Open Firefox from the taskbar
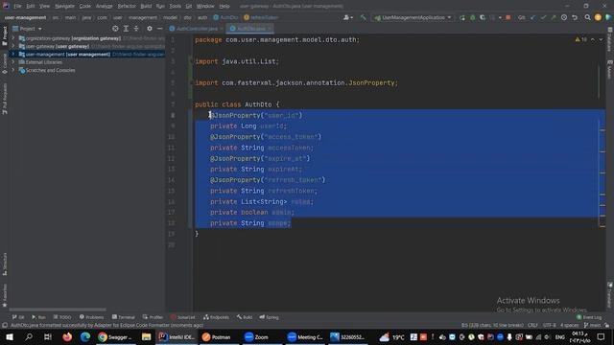This screenshot has height=345, width=614. point(67,336)
